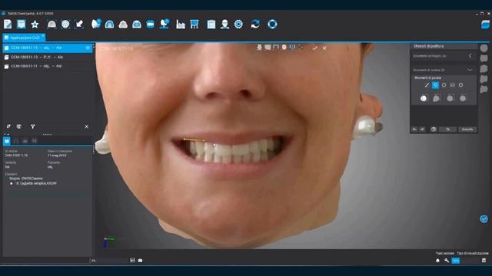
Task: Click the third viewport toolbar frame icon
Action: (x=276, y=48)
